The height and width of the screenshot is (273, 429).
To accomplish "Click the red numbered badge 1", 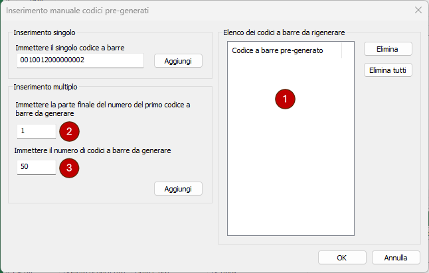I will (x=285, y=99).
